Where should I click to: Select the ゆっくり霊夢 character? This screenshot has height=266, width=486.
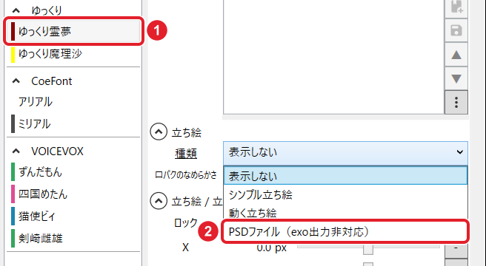pos(73,31)
